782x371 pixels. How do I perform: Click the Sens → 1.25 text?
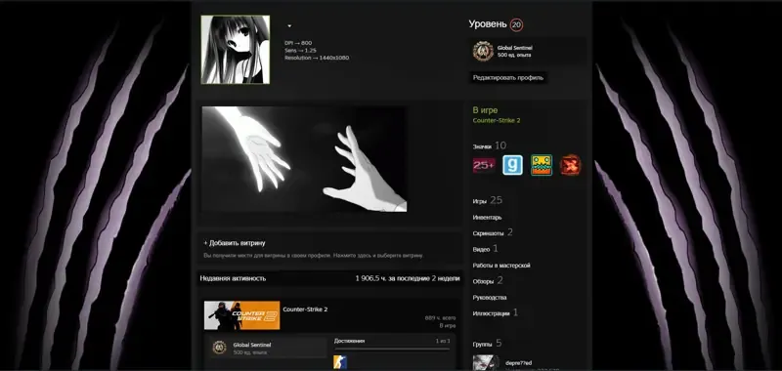300,51
